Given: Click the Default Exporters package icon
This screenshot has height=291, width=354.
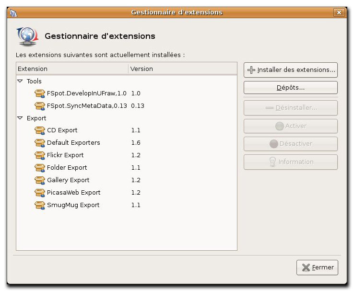Looking at the screenshot, I should tap(40, 143).
